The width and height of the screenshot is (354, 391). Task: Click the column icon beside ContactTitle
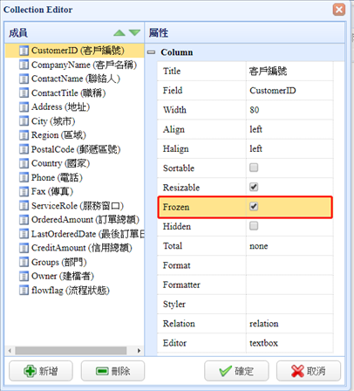coord(24,93)
